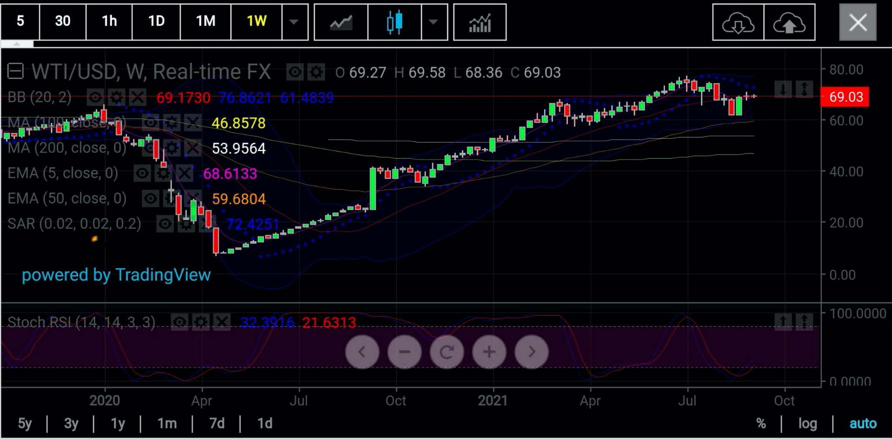Select the 30-minute interval
The image size is (892, 439).
(63, 21)
